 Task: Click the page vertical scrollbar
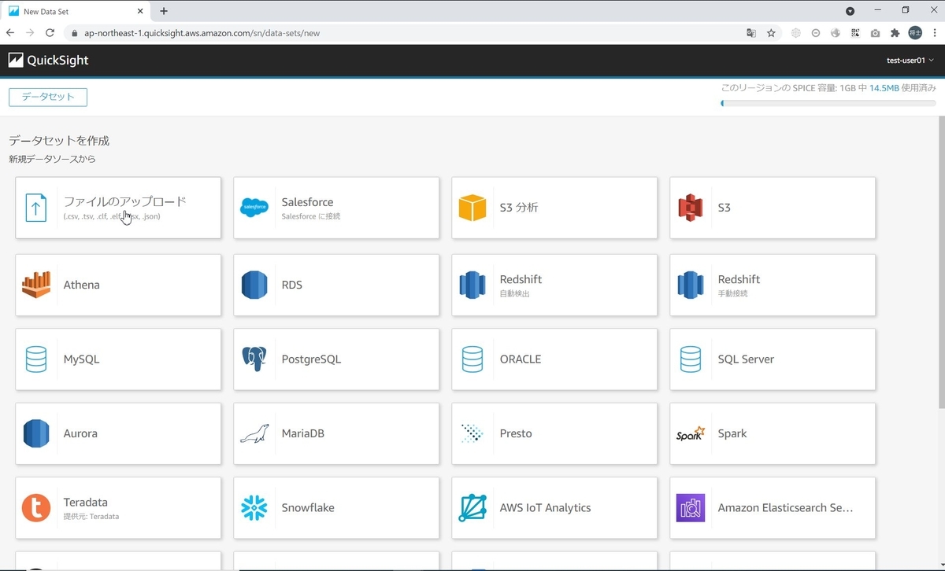click(x=941, y=262)
